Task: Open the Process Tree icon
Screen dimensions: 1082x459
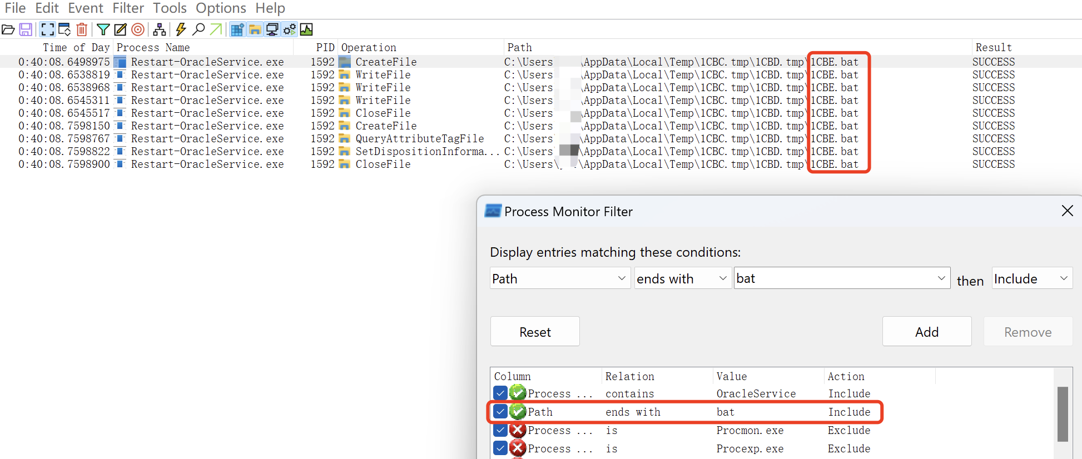Action: tap(160, 29)
